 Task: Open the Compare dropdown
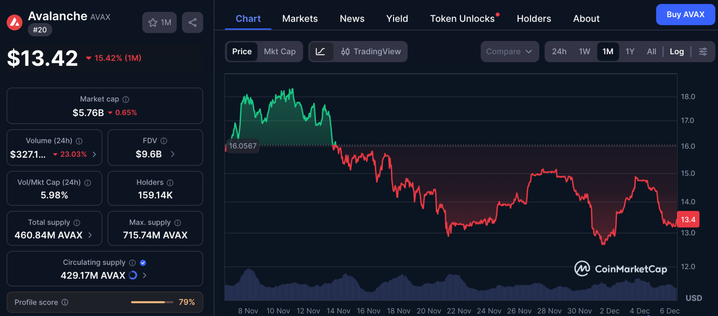pos(509,52)
